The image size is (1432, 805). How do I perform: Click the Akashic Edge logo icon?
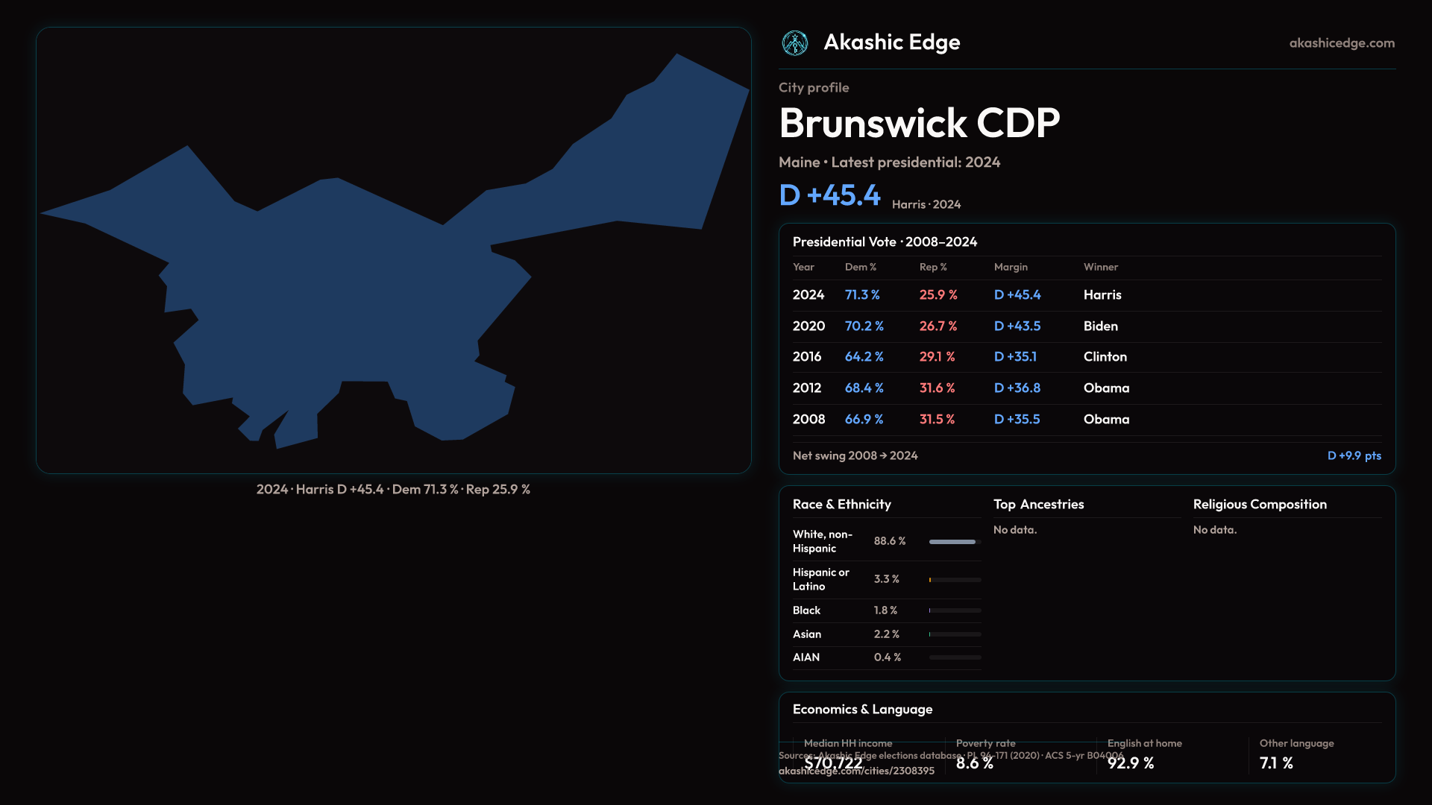(794, 43)
